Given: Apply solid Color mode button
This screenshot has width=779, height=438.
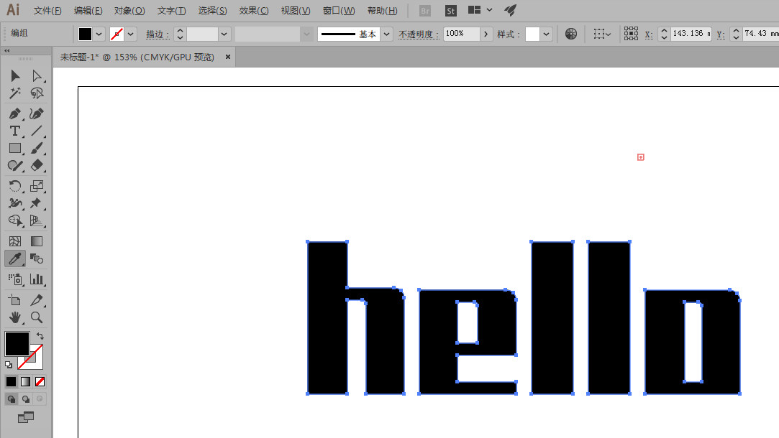Looking at the screenshot, I should 11,381.
